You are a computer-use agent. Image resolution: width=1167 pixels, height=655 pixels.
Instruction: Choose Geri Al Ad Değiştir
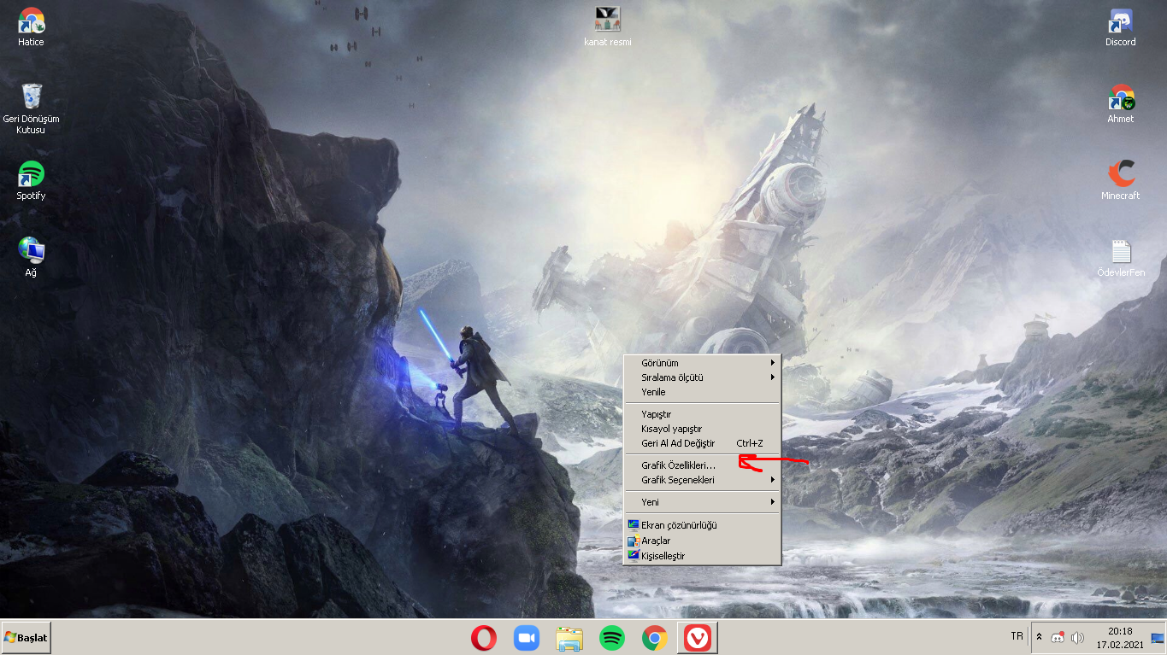pyautogui.click(x=703, y=443)
